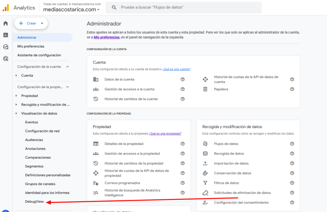The width and height of the screenshot is (327, 212).
Task: Open the Explore icon in left rail
Action: coord(5,47)
